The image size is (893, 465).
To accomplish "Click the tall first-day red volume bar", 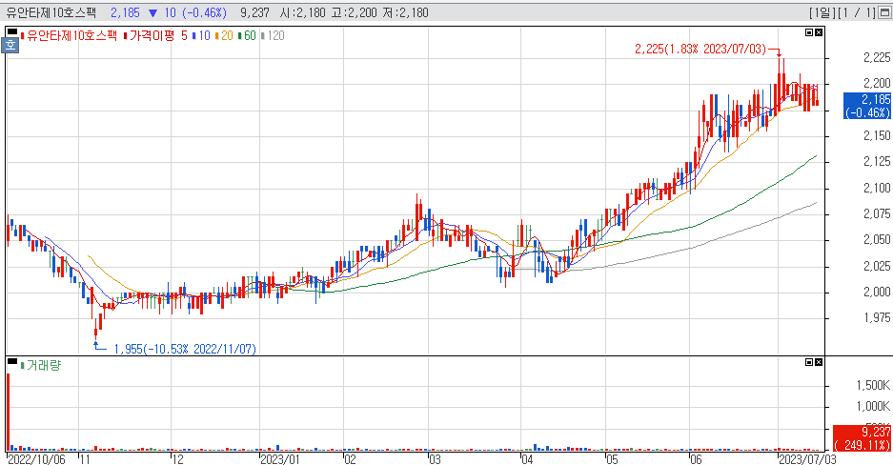I will coord(9,413).
